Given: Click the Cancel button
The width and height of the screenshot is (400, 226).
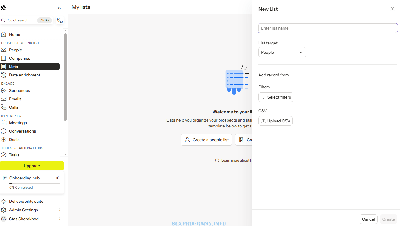Looking at the screenshot, I should tap(368, 219).
